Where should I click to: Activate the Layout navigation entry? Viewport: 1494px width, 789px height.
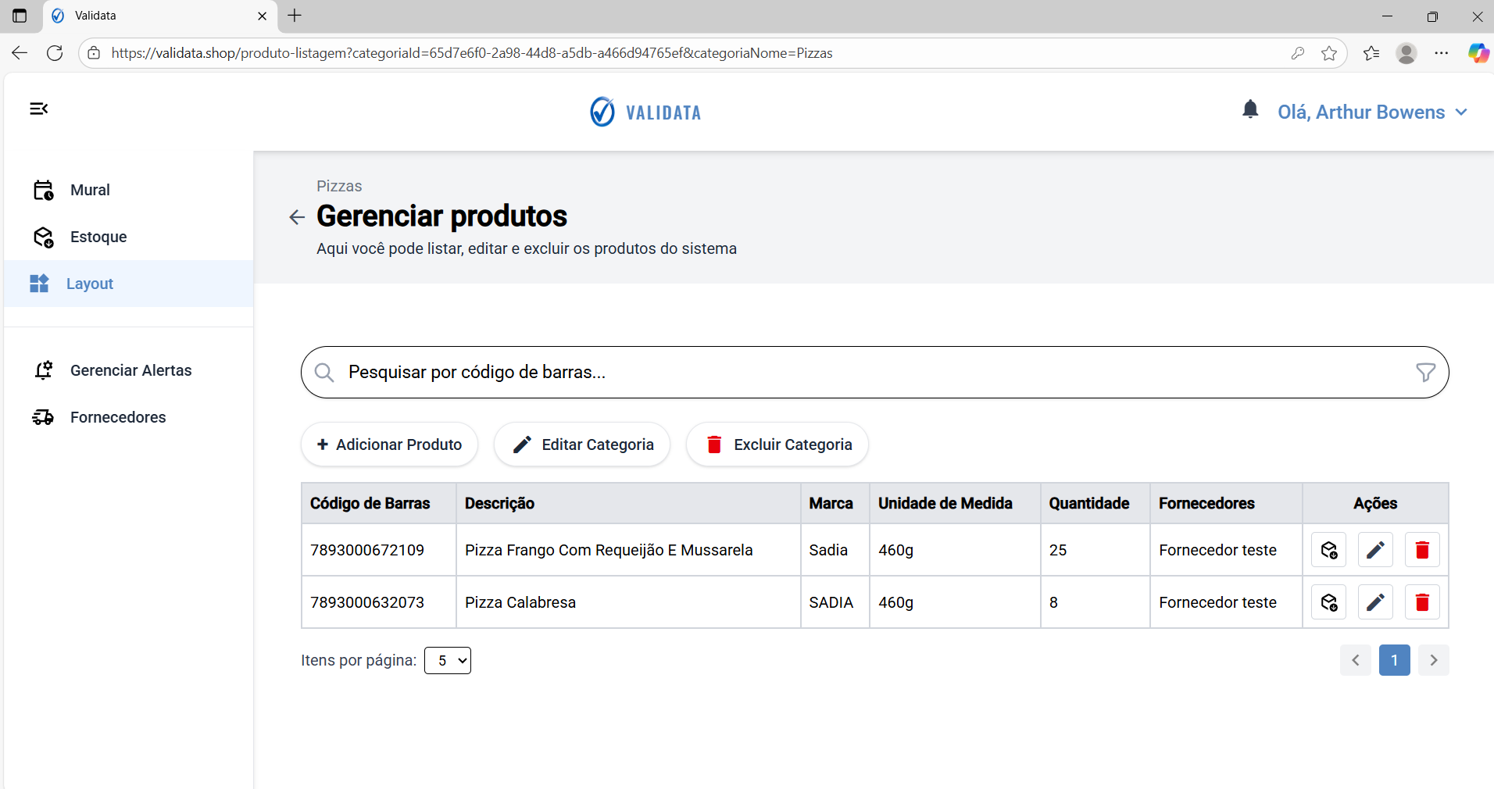[90, 284]
